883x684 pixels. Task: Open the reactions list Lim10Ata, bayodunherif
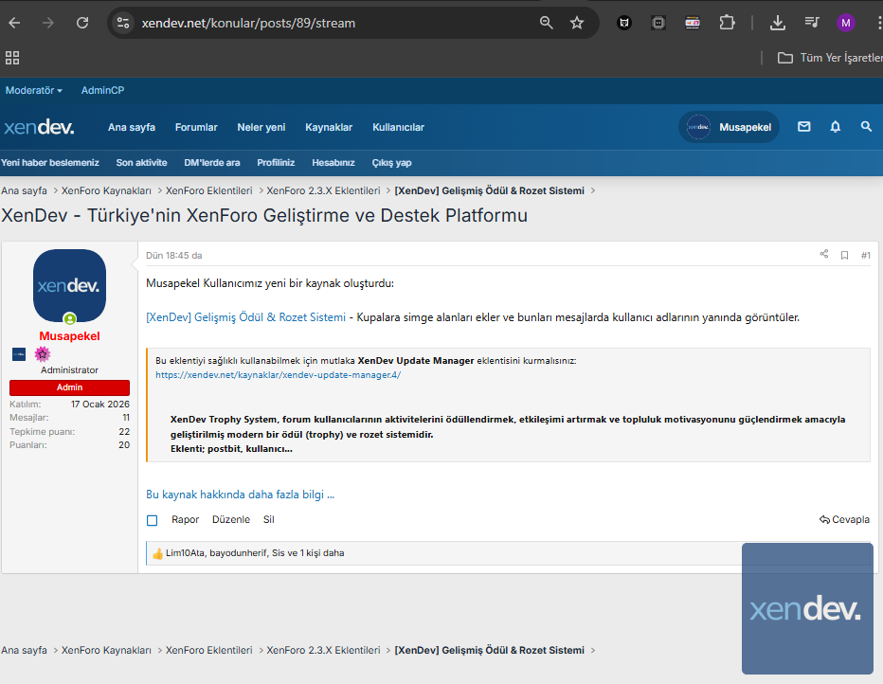pos(255,553)
